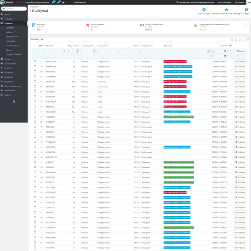Click Peržiūrėti button for the first order
Image resolution: width=251 pixels, height=251 pixels.
241,61
